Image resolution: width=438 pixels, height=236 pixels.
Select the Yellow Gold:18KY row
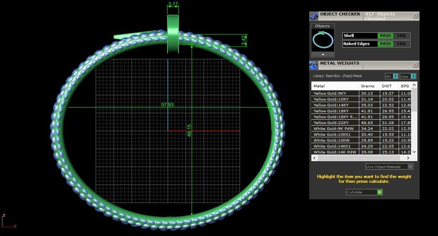(361, 111)
